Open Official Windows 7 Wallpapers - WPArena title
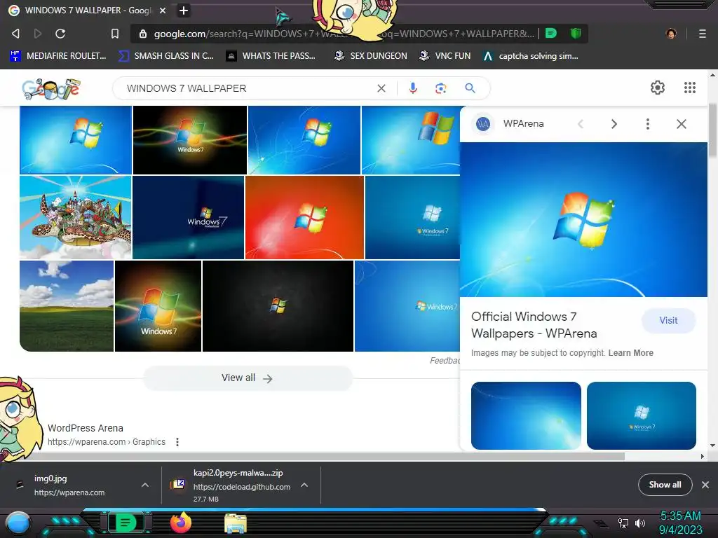 point(534,325)
